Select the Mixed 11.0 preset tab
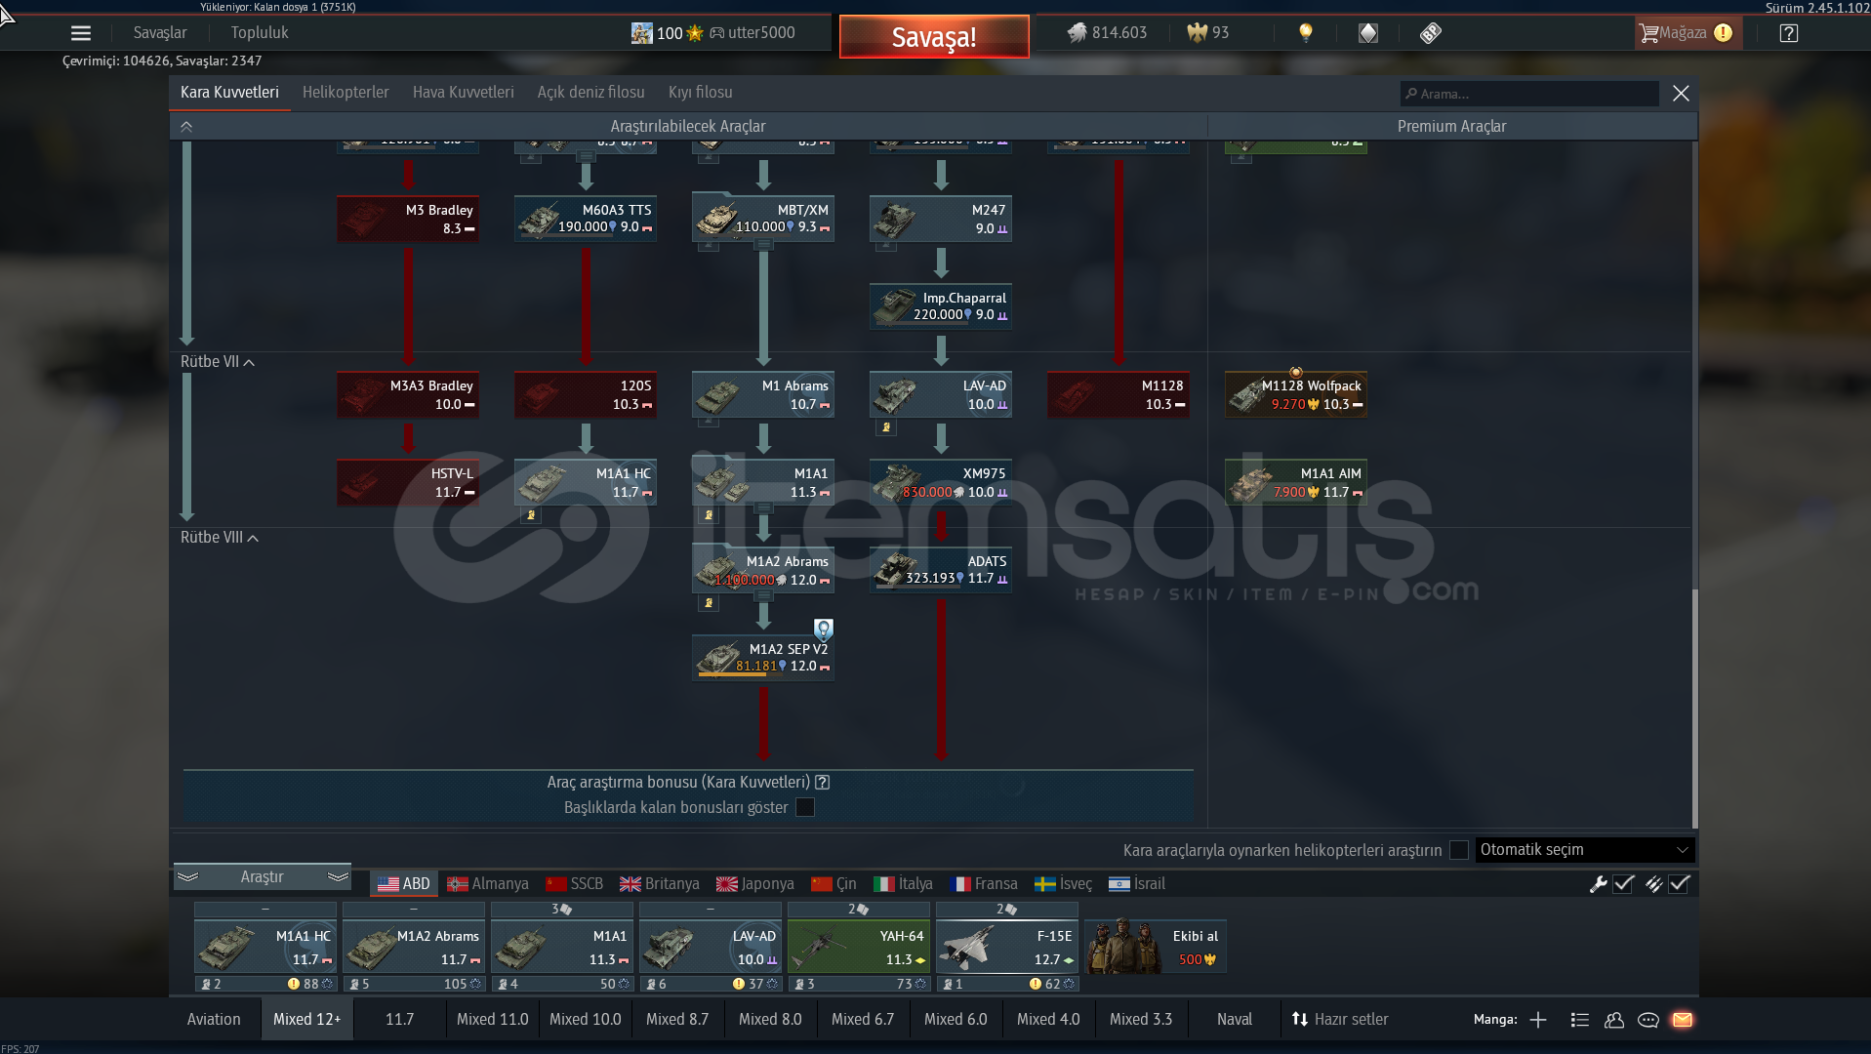1871x1054 pixels. click(493, 1020)
